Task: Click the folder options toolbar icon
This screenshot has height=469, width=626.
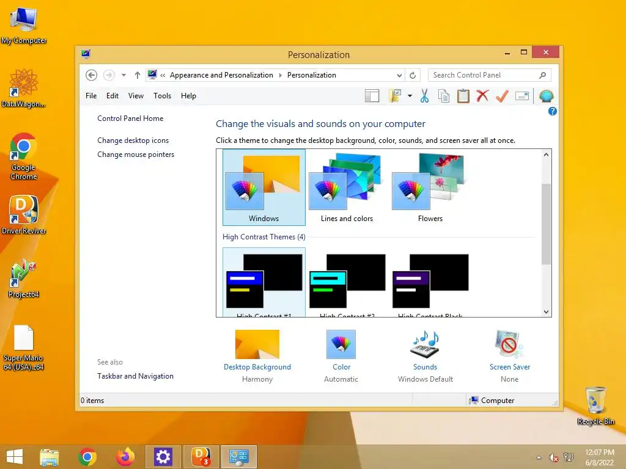Action: (395, 96)
